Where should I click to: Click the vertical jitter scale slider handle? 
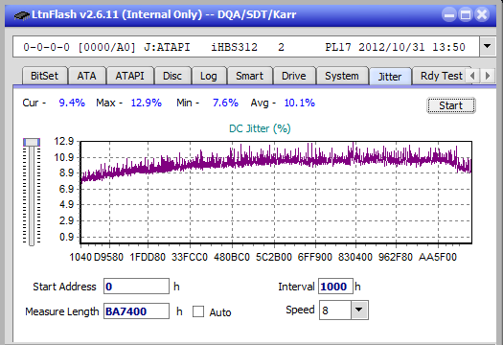point(32,142)
